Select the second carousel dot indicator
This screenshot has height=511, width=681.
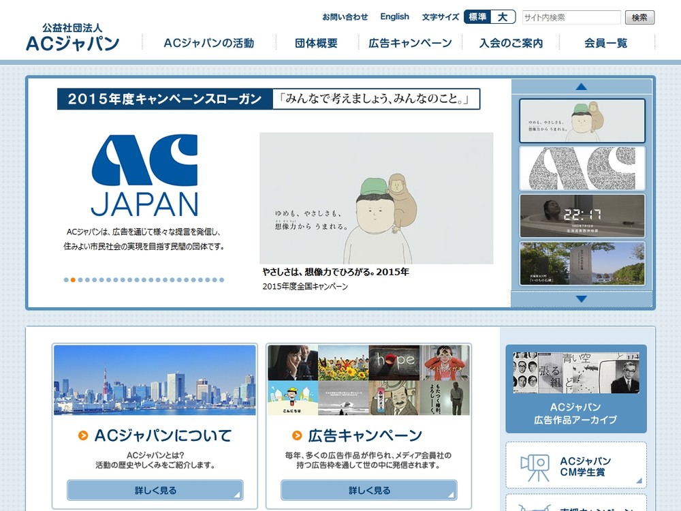[x=73, y=280]
